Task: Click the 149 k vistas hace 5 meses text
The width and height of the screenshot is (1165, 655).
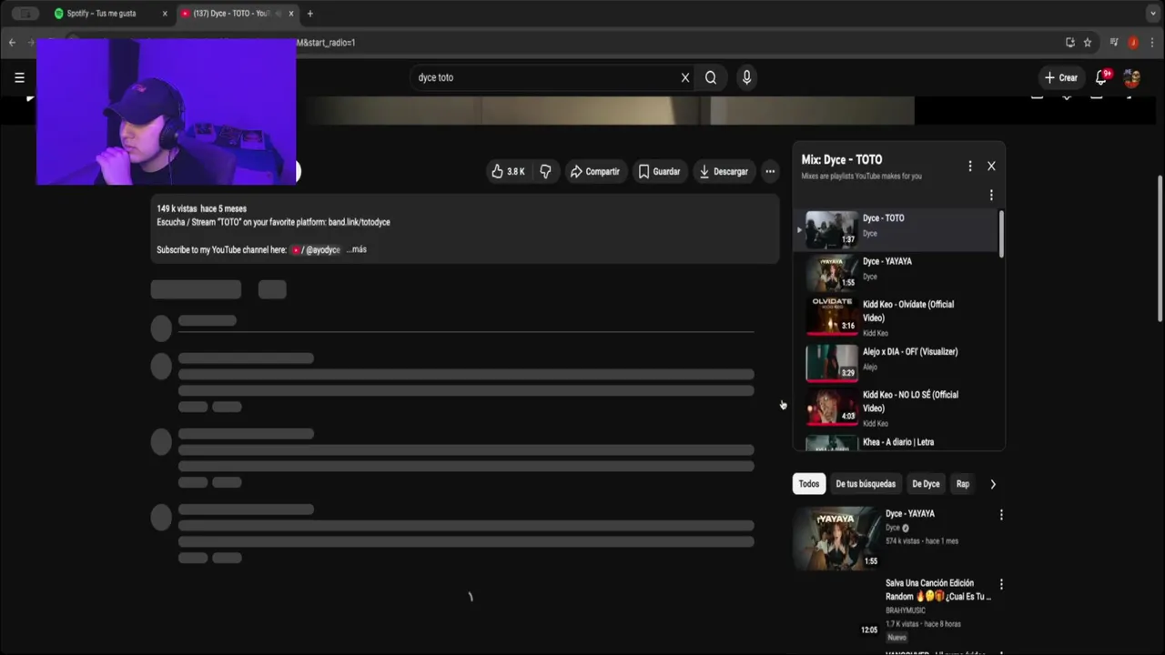Action: pos(201,208)
